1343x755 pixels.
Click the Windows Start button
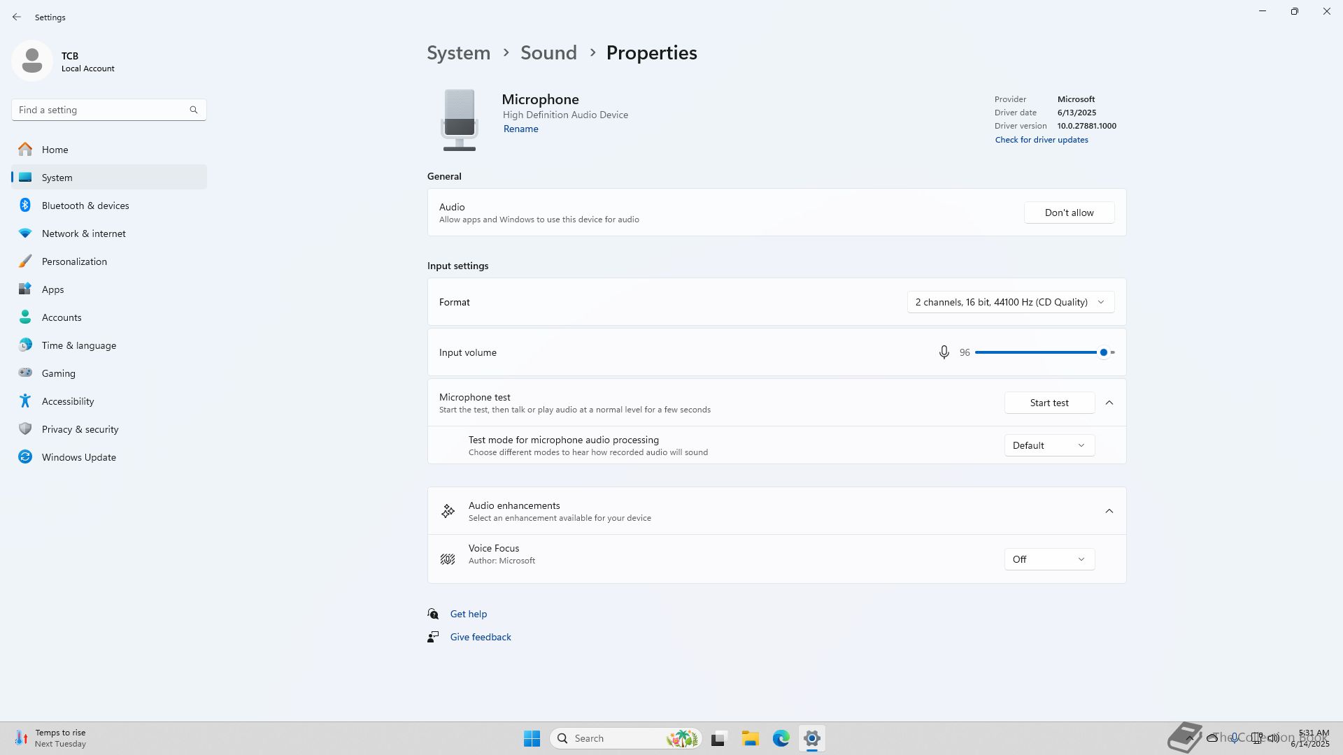tap(532, 738)
